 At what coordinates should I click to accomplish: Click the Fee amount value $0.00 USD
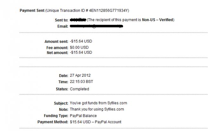tap(80, 47)
